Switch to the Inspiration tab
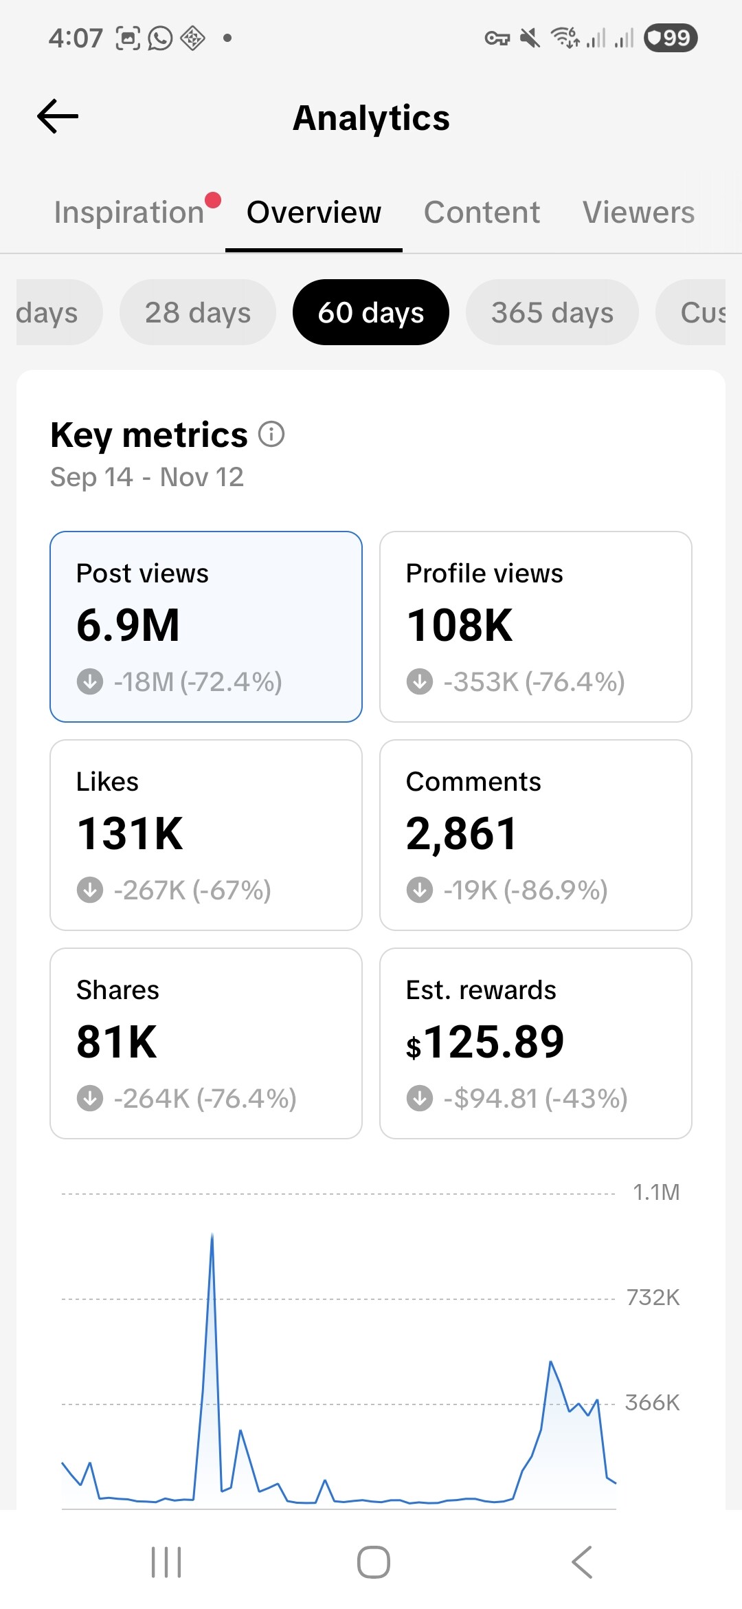Viewport: 742px width, 1609px height. coord(129,212)
